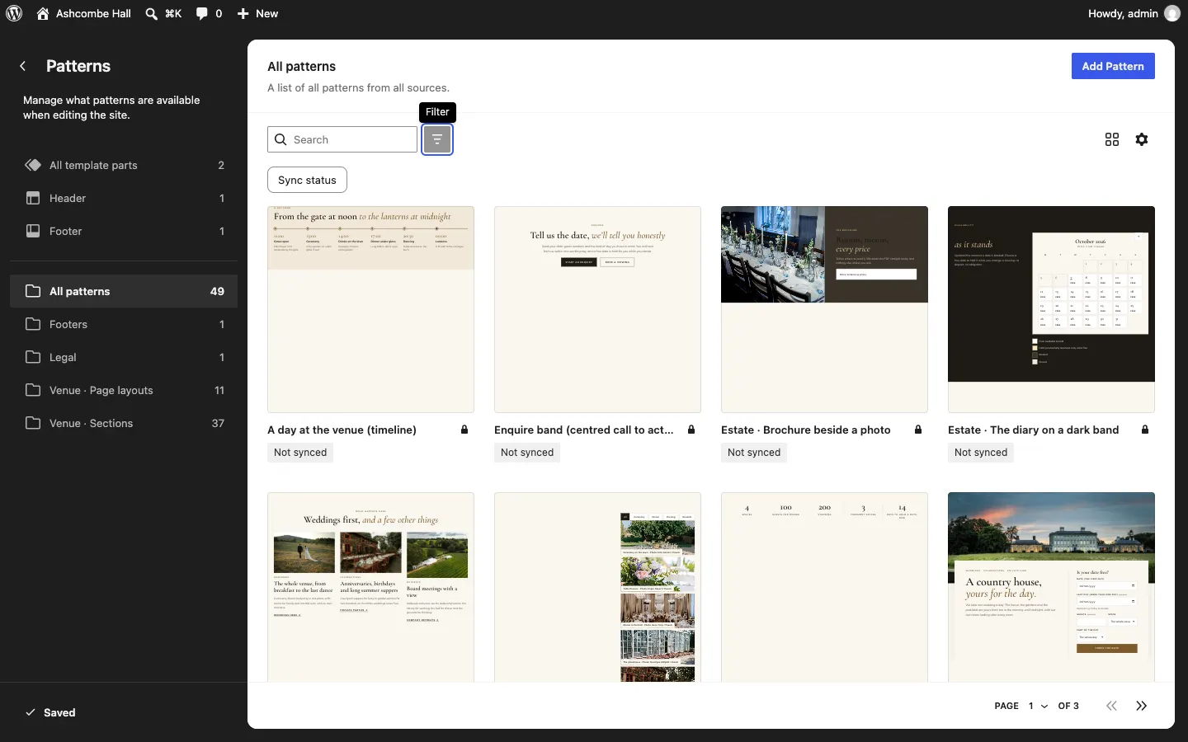The width and height of the screenshot is (1188, 742).
Task: Click Not synced under Brochure beside a photo
Action: pos(754,452)
